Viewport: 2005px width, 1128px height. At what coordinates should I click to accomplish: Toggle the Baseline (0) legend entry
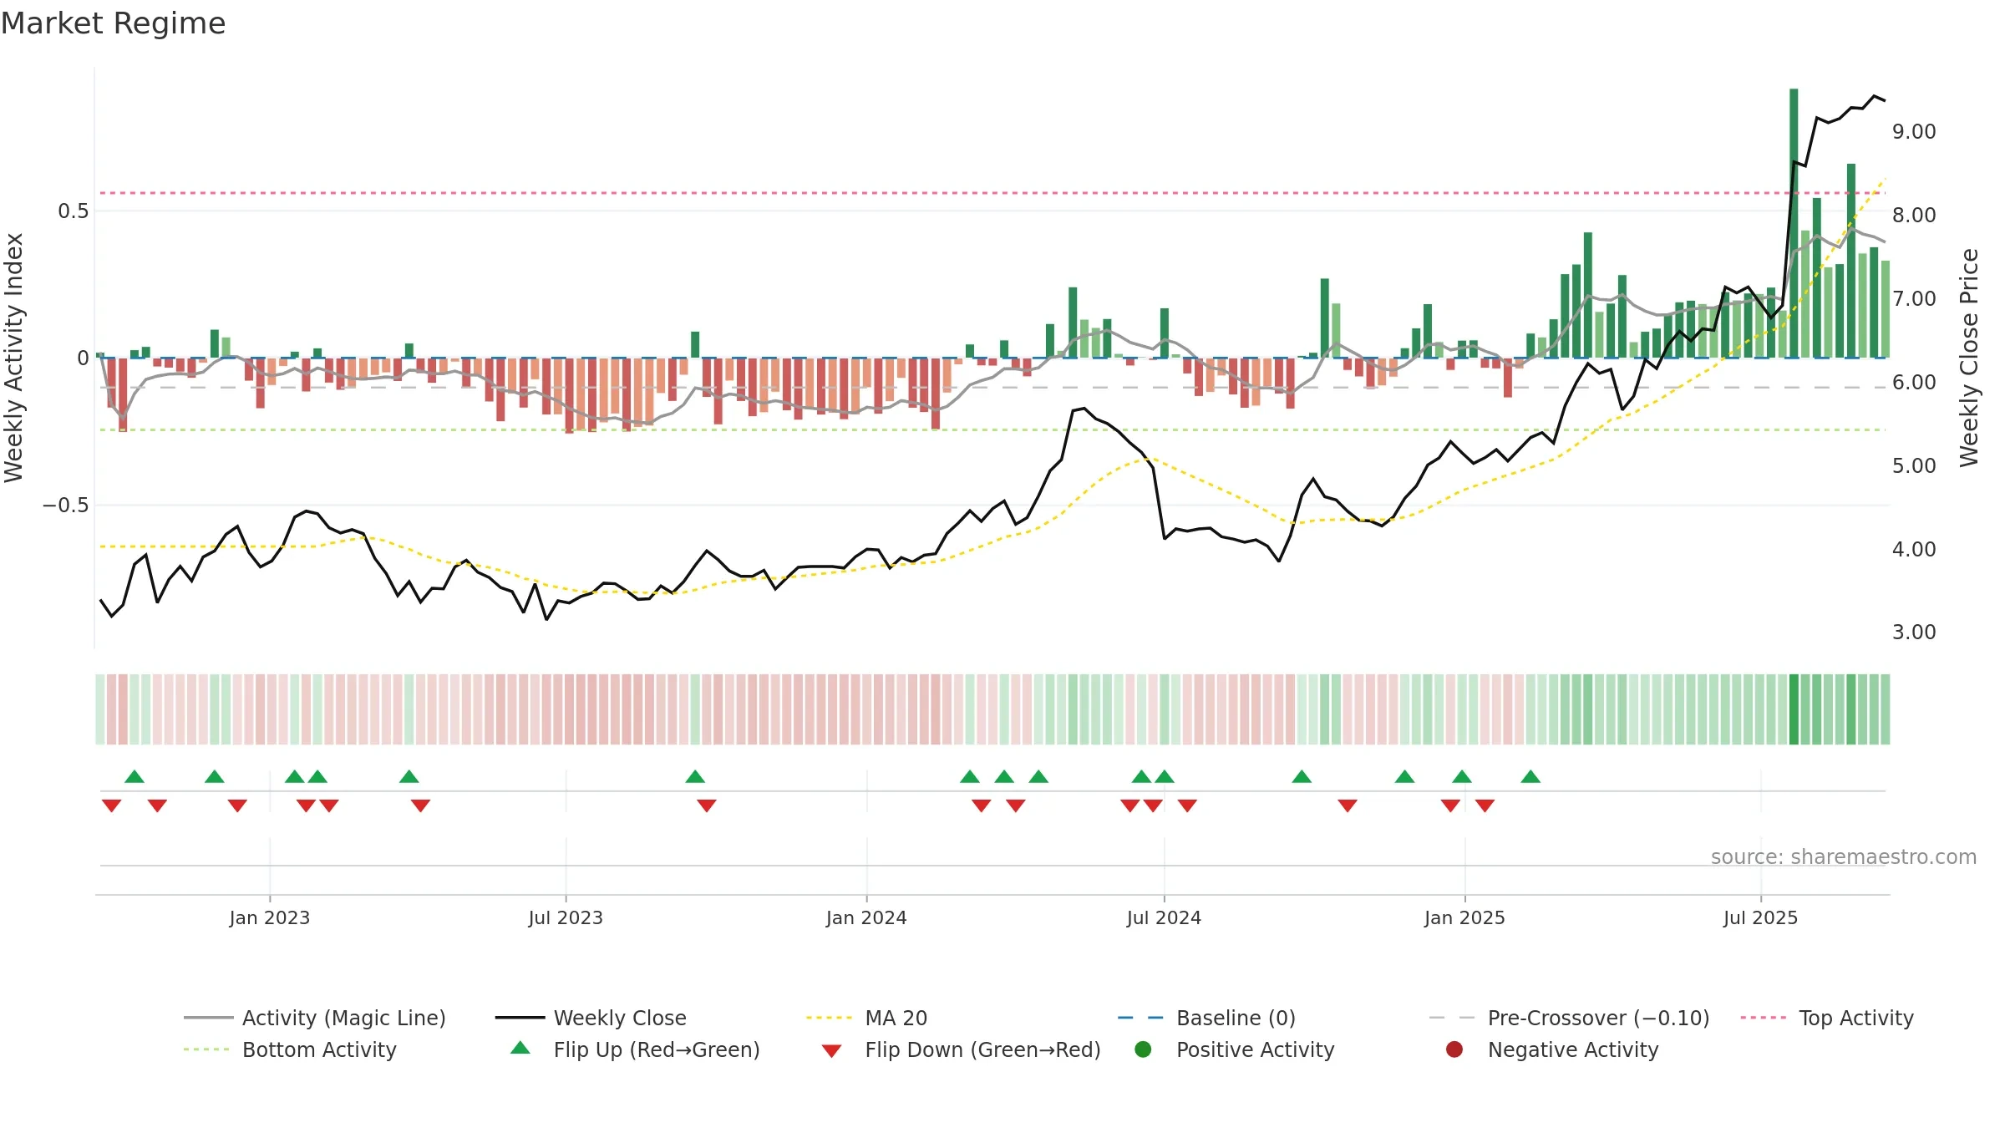click(1206, 1018)
